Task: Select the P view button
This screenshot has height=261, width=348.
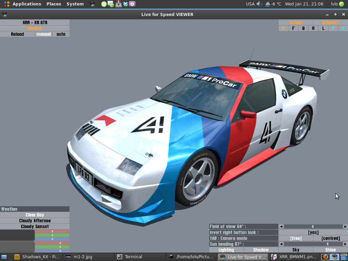Action: (x=283, y=28)
